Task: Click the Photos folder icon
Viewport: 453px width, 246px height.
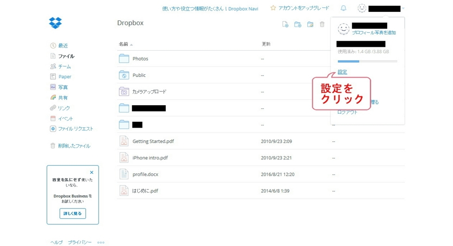Action: pyautogui.click(x=124, y=59)
